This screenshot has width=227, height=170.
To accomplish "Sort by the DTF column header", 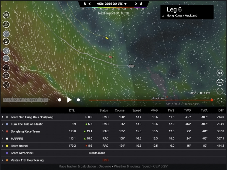I will pos(221,110).
